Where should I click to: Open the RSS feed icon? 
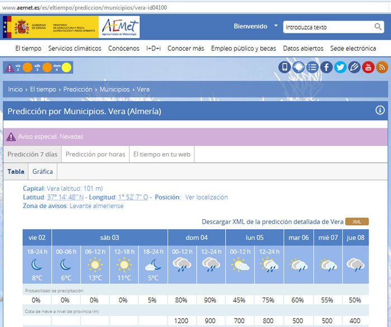tap(382, 68)
